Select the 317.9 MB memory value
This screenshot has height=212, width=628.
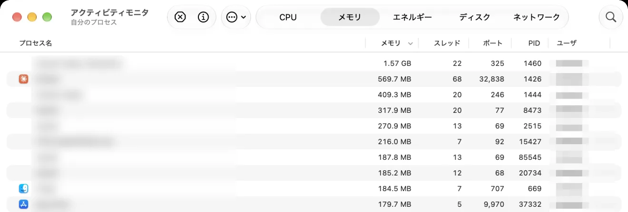click(x=393, y=110)
